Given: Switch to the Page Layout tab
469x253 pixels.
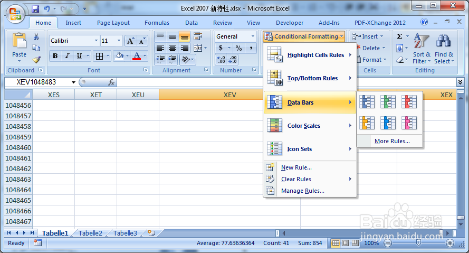Looking at the screenshot, I should click(113, 23).
